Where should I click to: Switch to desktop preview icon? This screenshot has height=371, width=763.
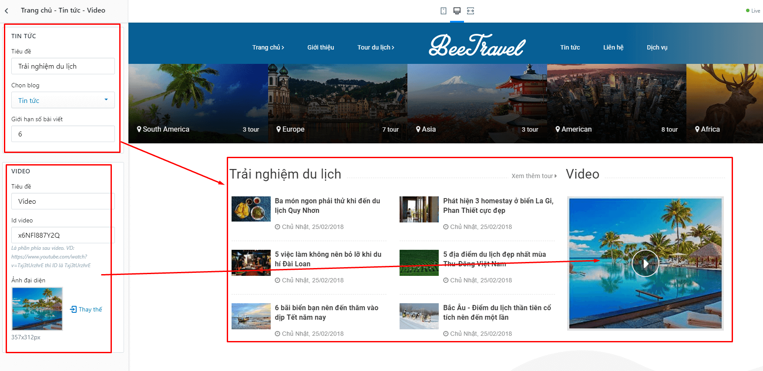point(457,11)
